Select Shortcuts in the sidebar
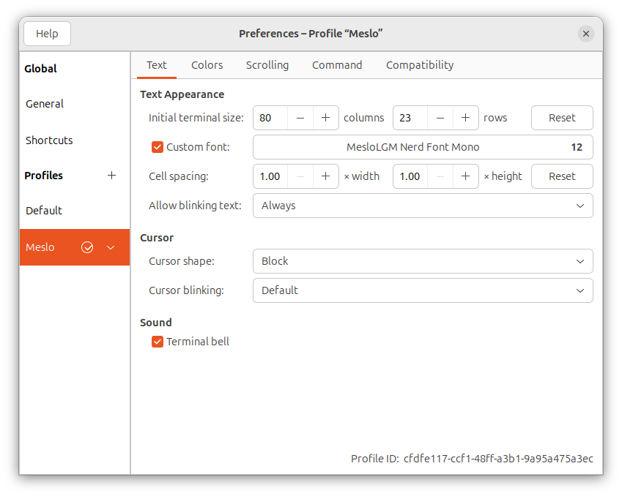 (49, 140)
